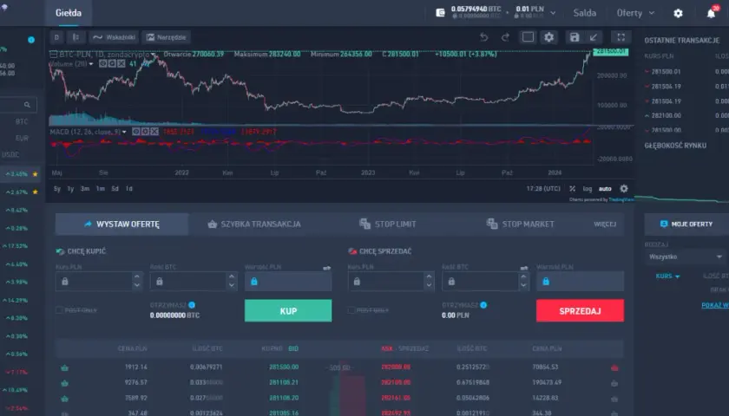
Task: Enable Post Only checkbox in buy form
Action: (60, 309)
